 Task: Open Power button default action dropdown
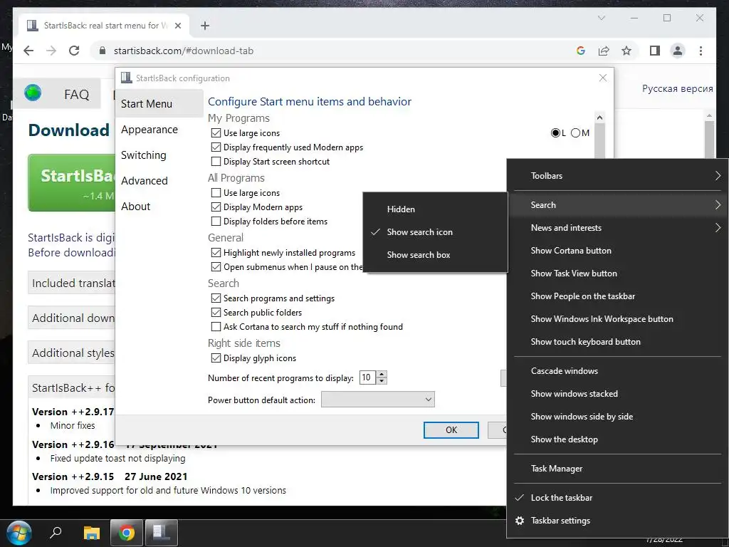(x=377, y=400)
